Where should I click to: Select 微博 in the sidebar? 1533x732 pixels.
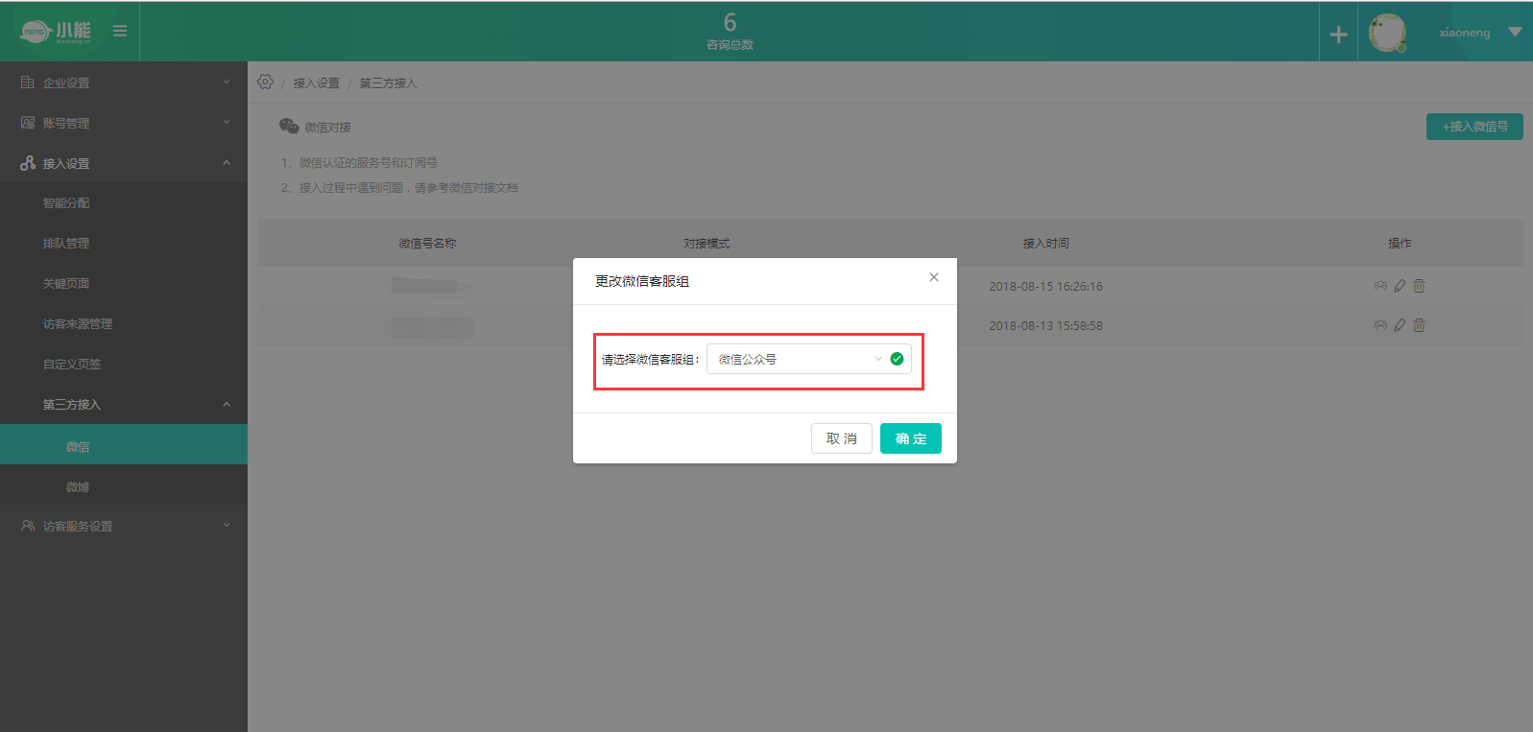point(78,487)
